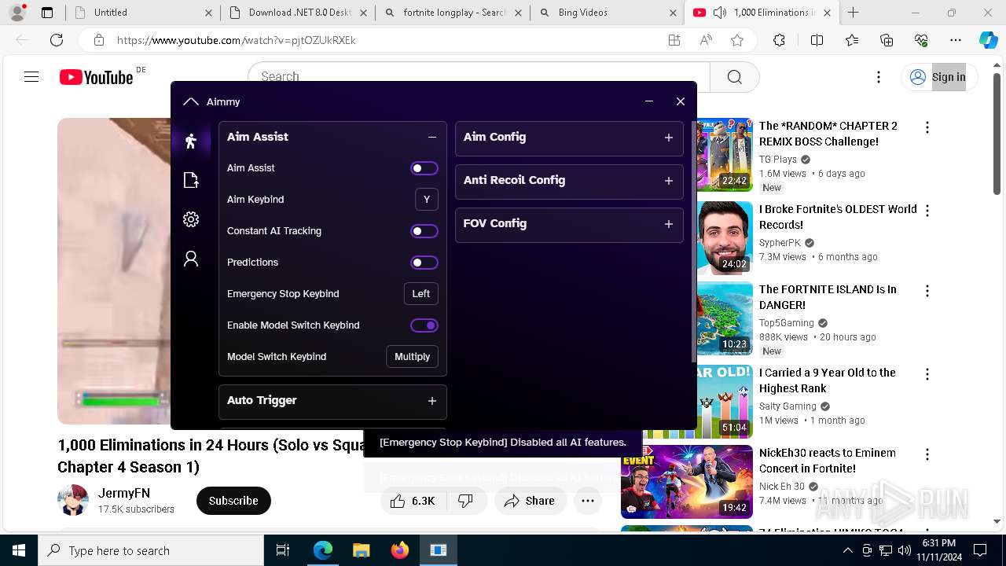The height and width of the screenshot is (566, 1006).
Task: Open options for TG Plays video
Action: pyautogui.click(x=927, y=127)
